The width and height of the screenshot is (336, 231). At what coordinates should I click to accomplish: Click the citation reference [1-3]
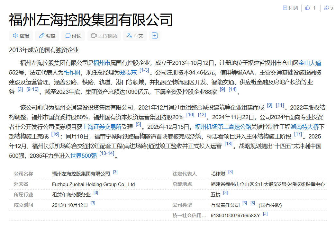144,70
